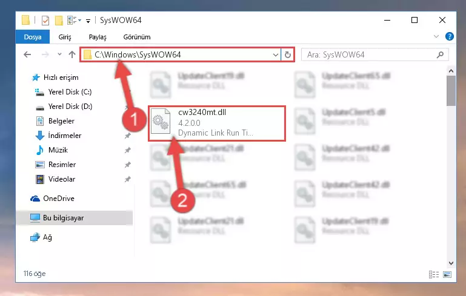Viewport: 466px width, 296px height.
Task: Close the SysWOW64 window
Action: pyautogui.click(x=442, y=20)
